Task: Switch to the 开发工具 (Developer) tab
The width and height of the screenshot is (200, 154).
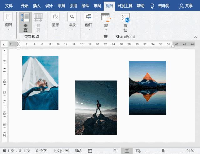Action: pyautogui.click(x=125, y=6)
